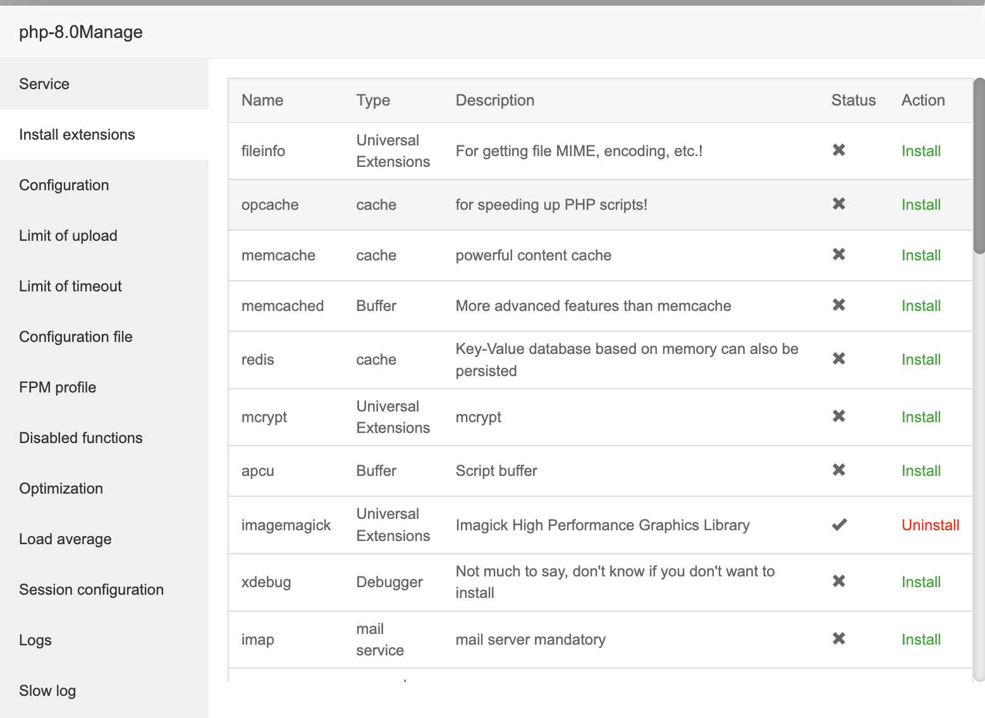Click the redis status X icon

(x=839, y=359)
